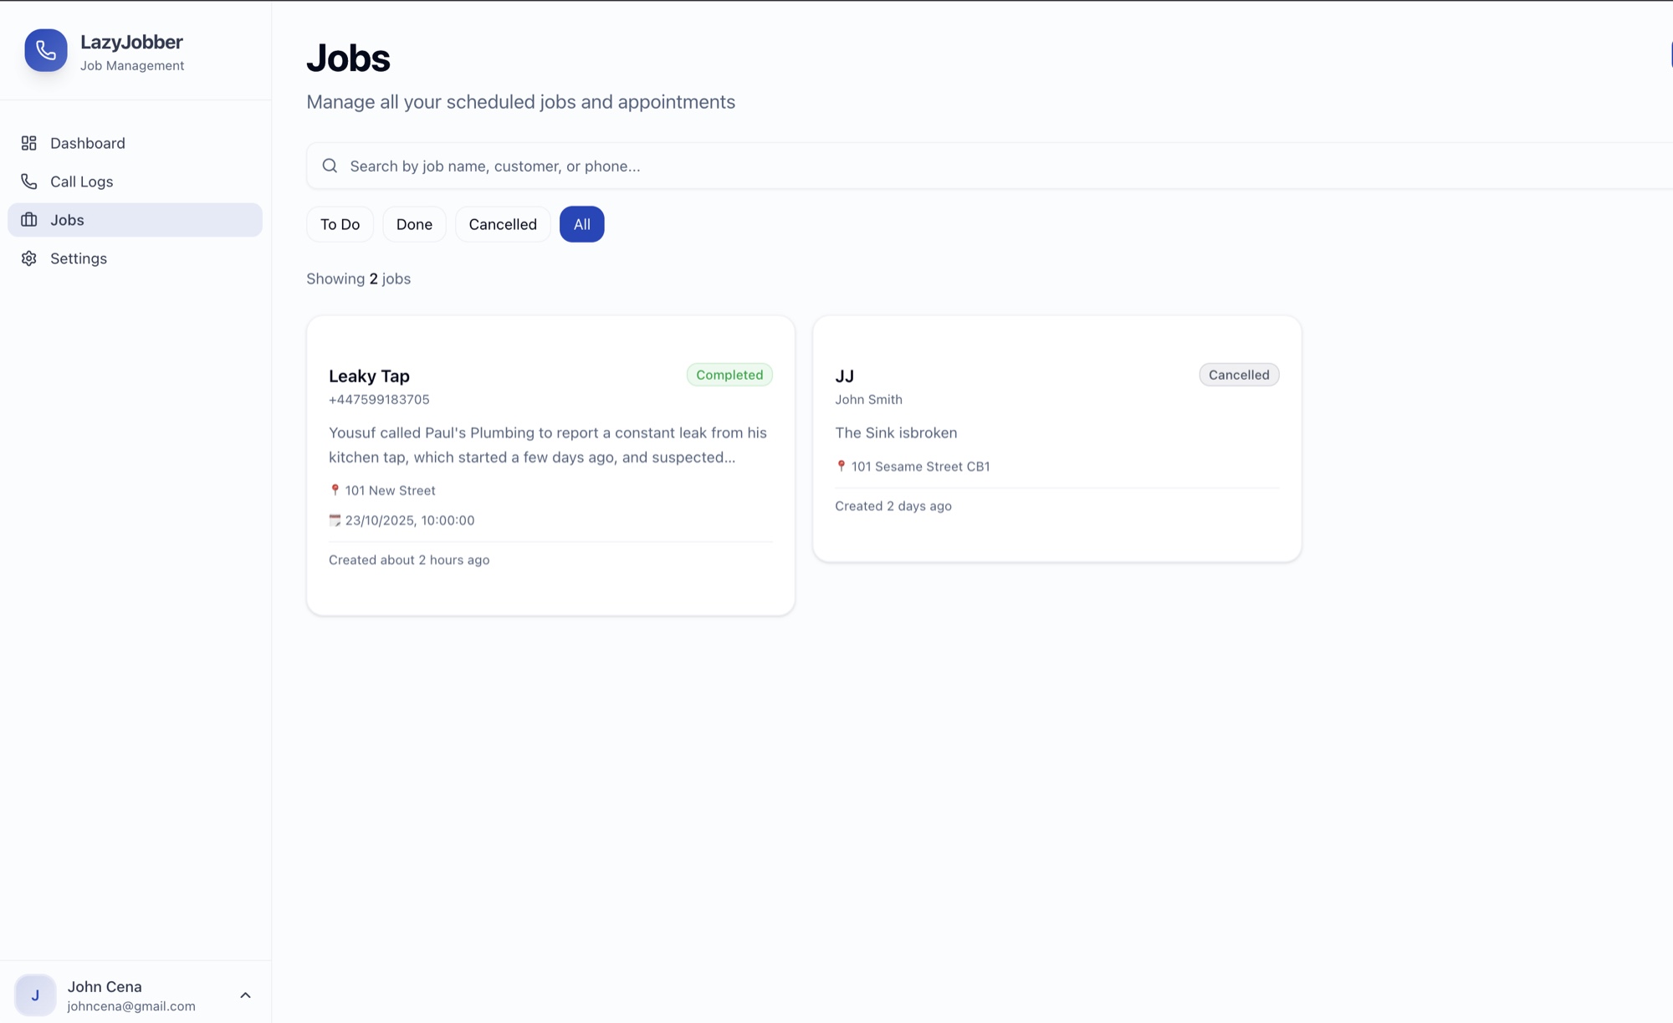
Task: Select the Call Logs phone icon
Action: pyautogui.click(x=28, y=181)
